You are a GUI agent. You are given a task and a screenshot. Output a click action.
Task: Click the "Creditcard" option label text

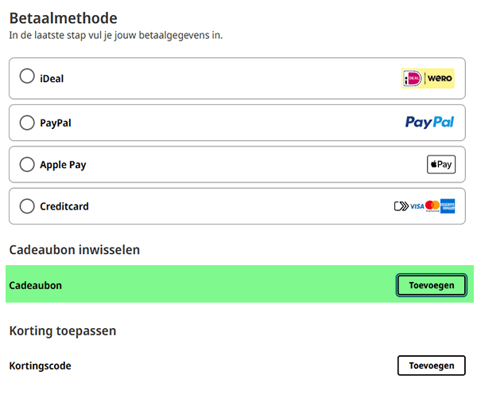pyautogui.click(x=64, y=206)
